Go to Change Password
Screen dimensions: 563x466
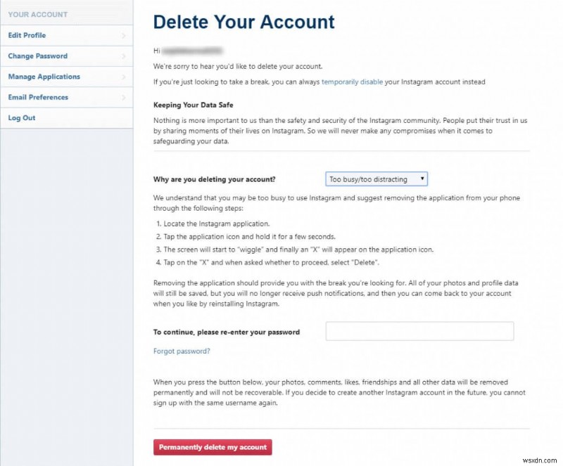click(x=37, y=56)
